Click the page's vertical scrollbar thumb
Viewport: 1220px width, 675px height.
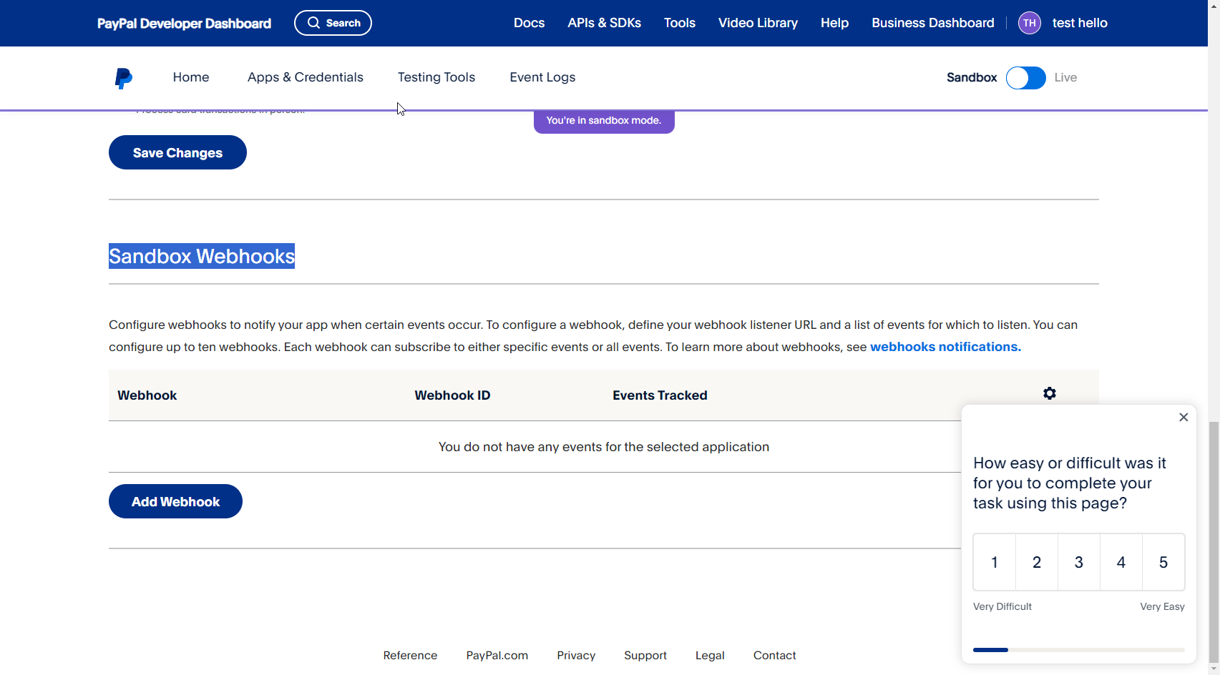click(1213, 543)
